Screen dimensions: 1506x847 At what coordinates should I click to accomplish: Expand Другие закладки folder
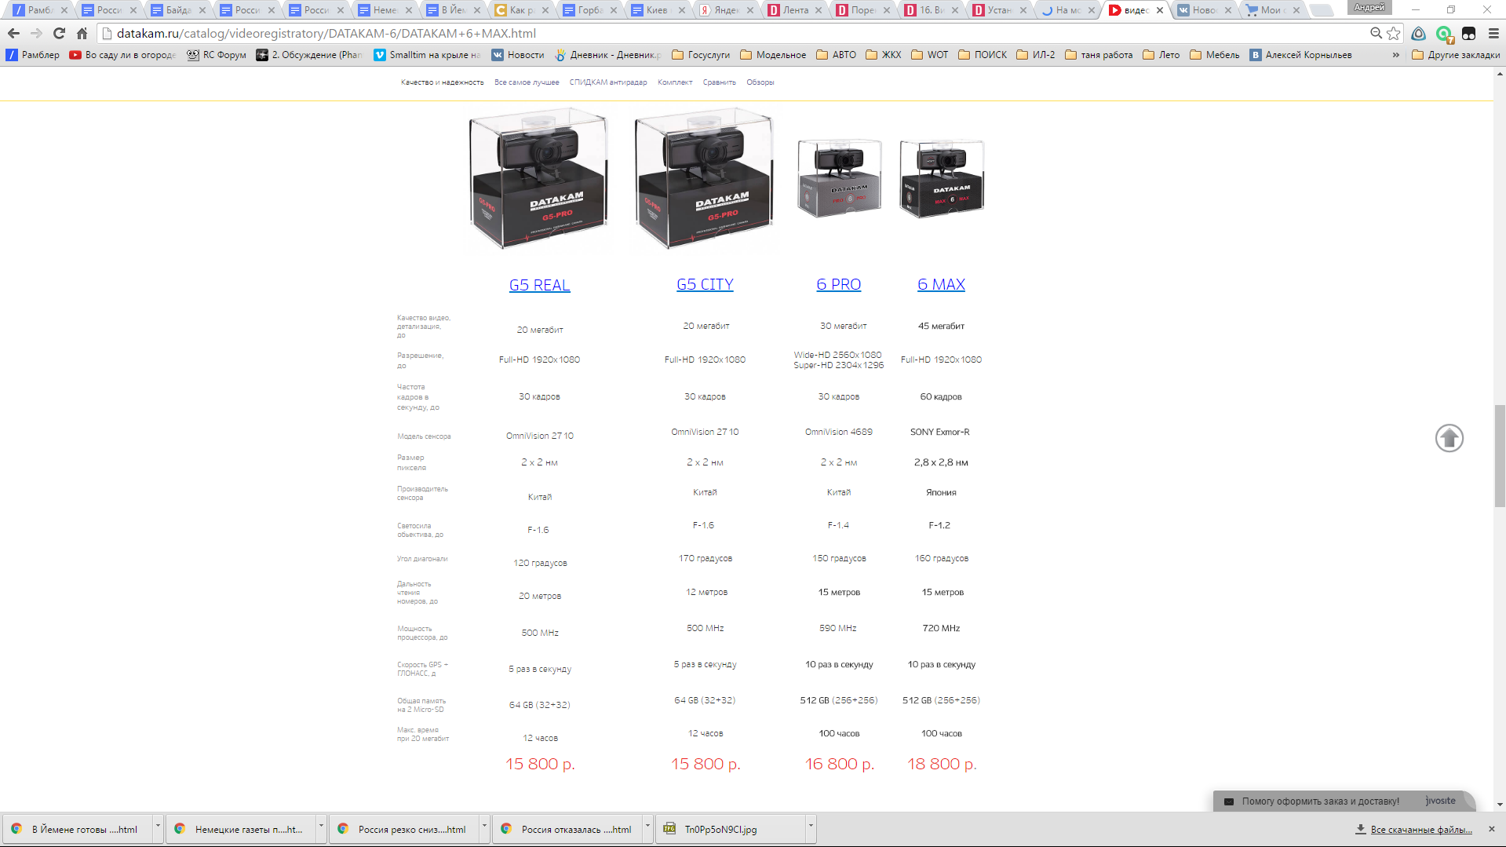1456,55
